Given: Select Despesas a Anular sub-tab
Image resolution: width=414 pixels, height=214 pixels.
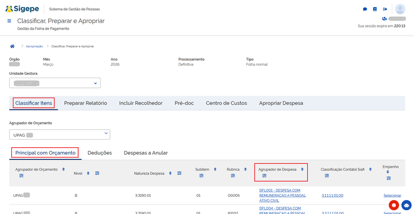Looking at the screenshot, I should [x=146, y=153].
